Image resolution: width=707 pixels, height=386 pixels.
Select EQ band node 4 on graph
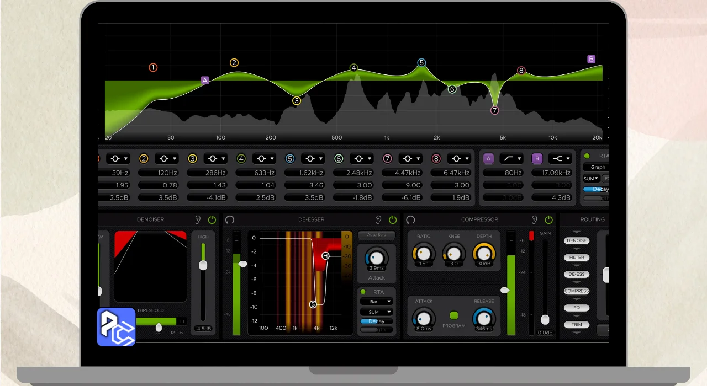pos(354,68)
